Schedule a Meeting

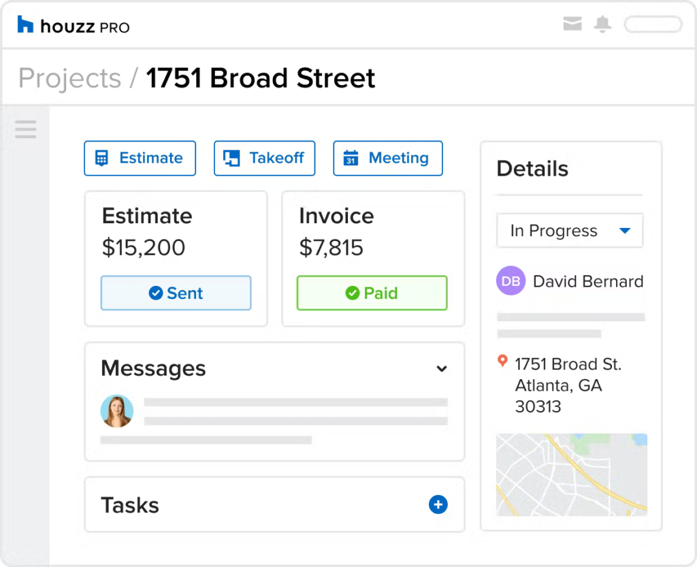pos(387,158)
